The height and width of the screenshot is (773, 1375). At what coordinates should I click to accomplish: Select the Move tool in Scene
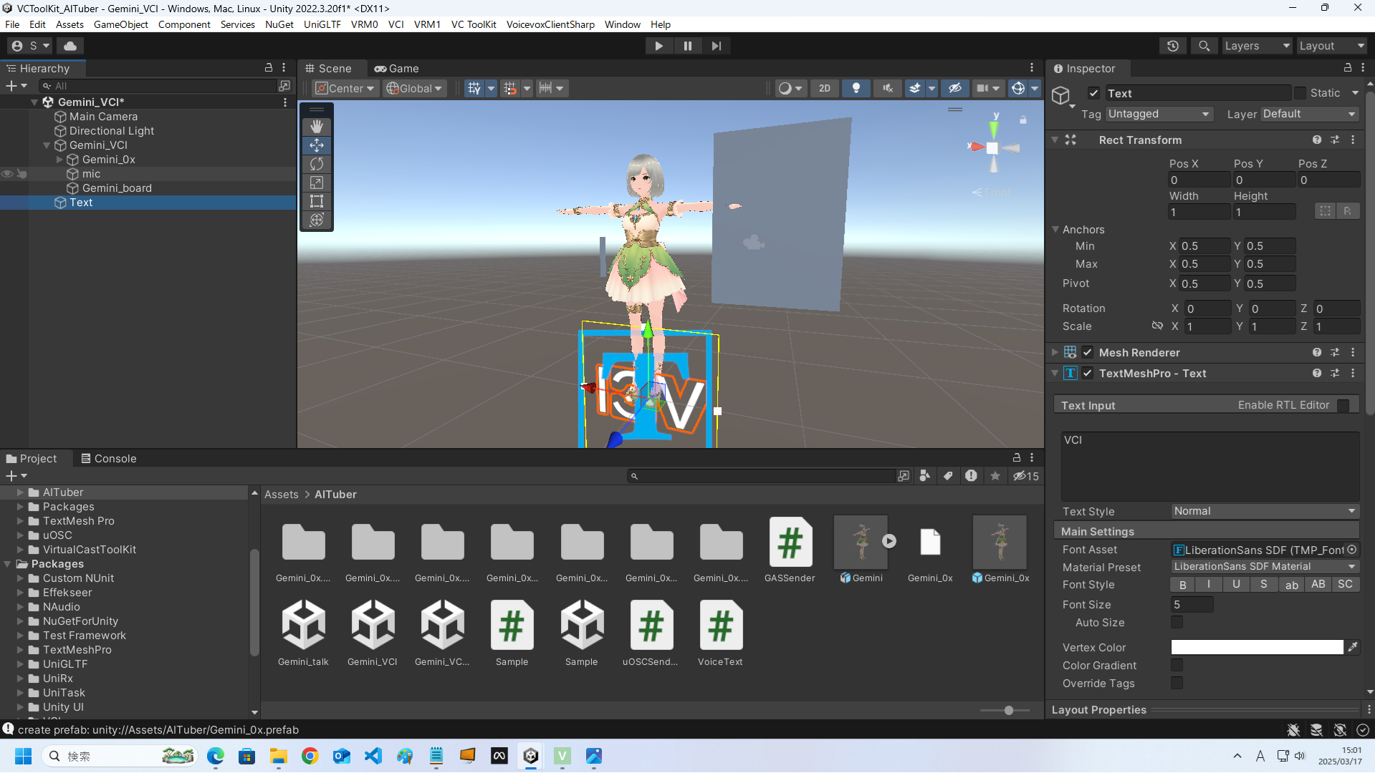[316, 145]
